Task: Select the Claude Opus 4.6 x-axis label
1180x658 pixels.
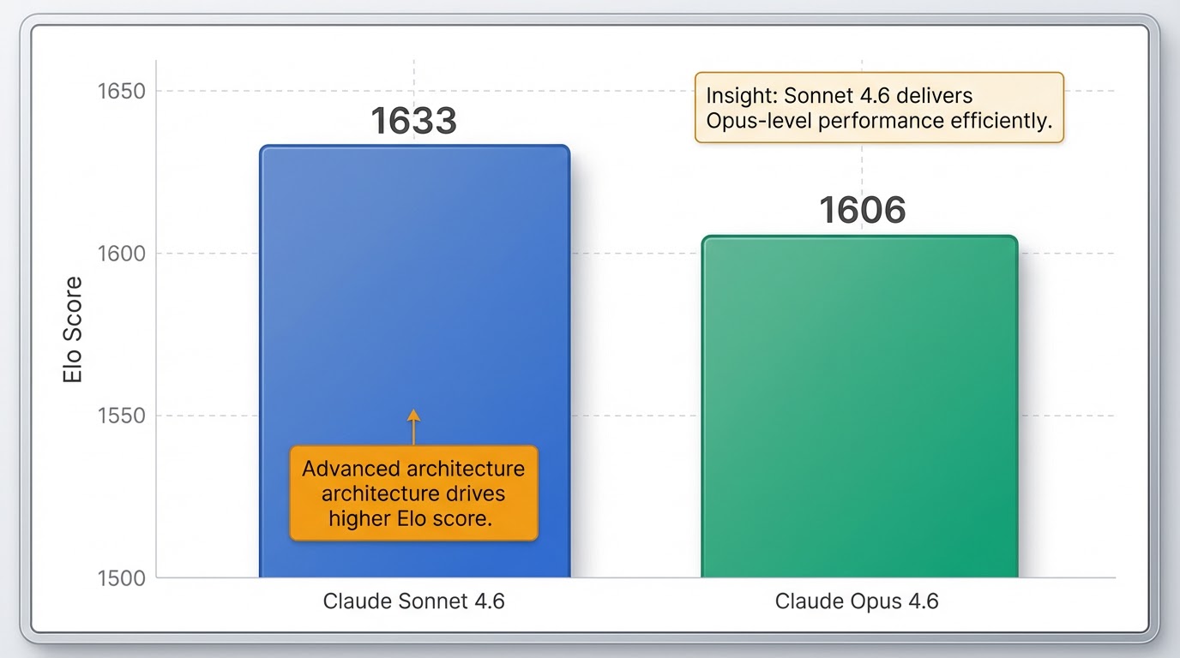Action: [x=857, y=601]
